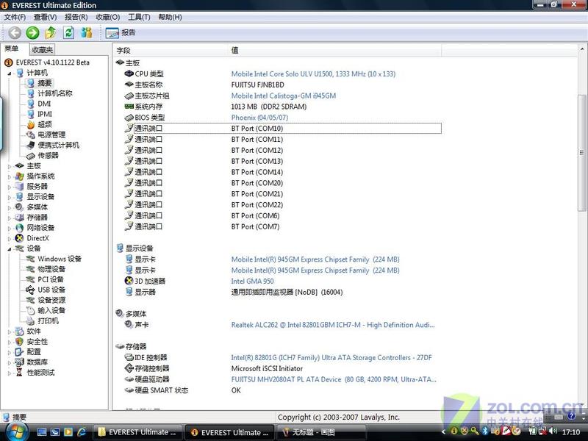Click the Windows 设备 icon

31,259
